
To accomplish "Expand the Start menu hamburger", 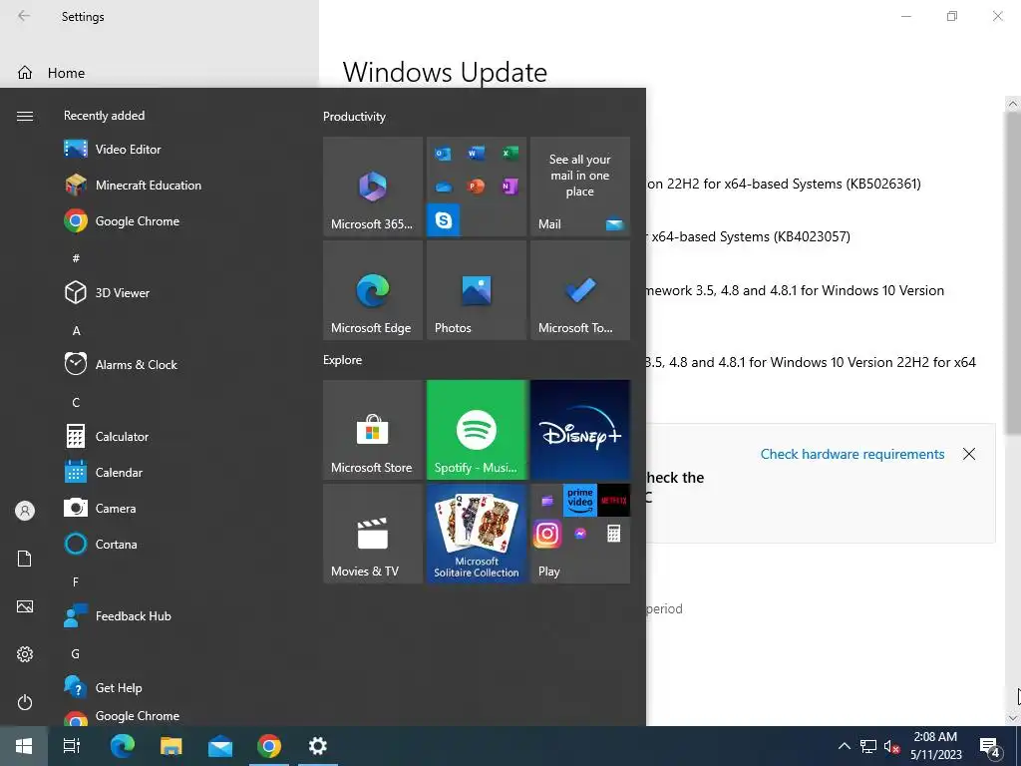I will pos(25,116).
